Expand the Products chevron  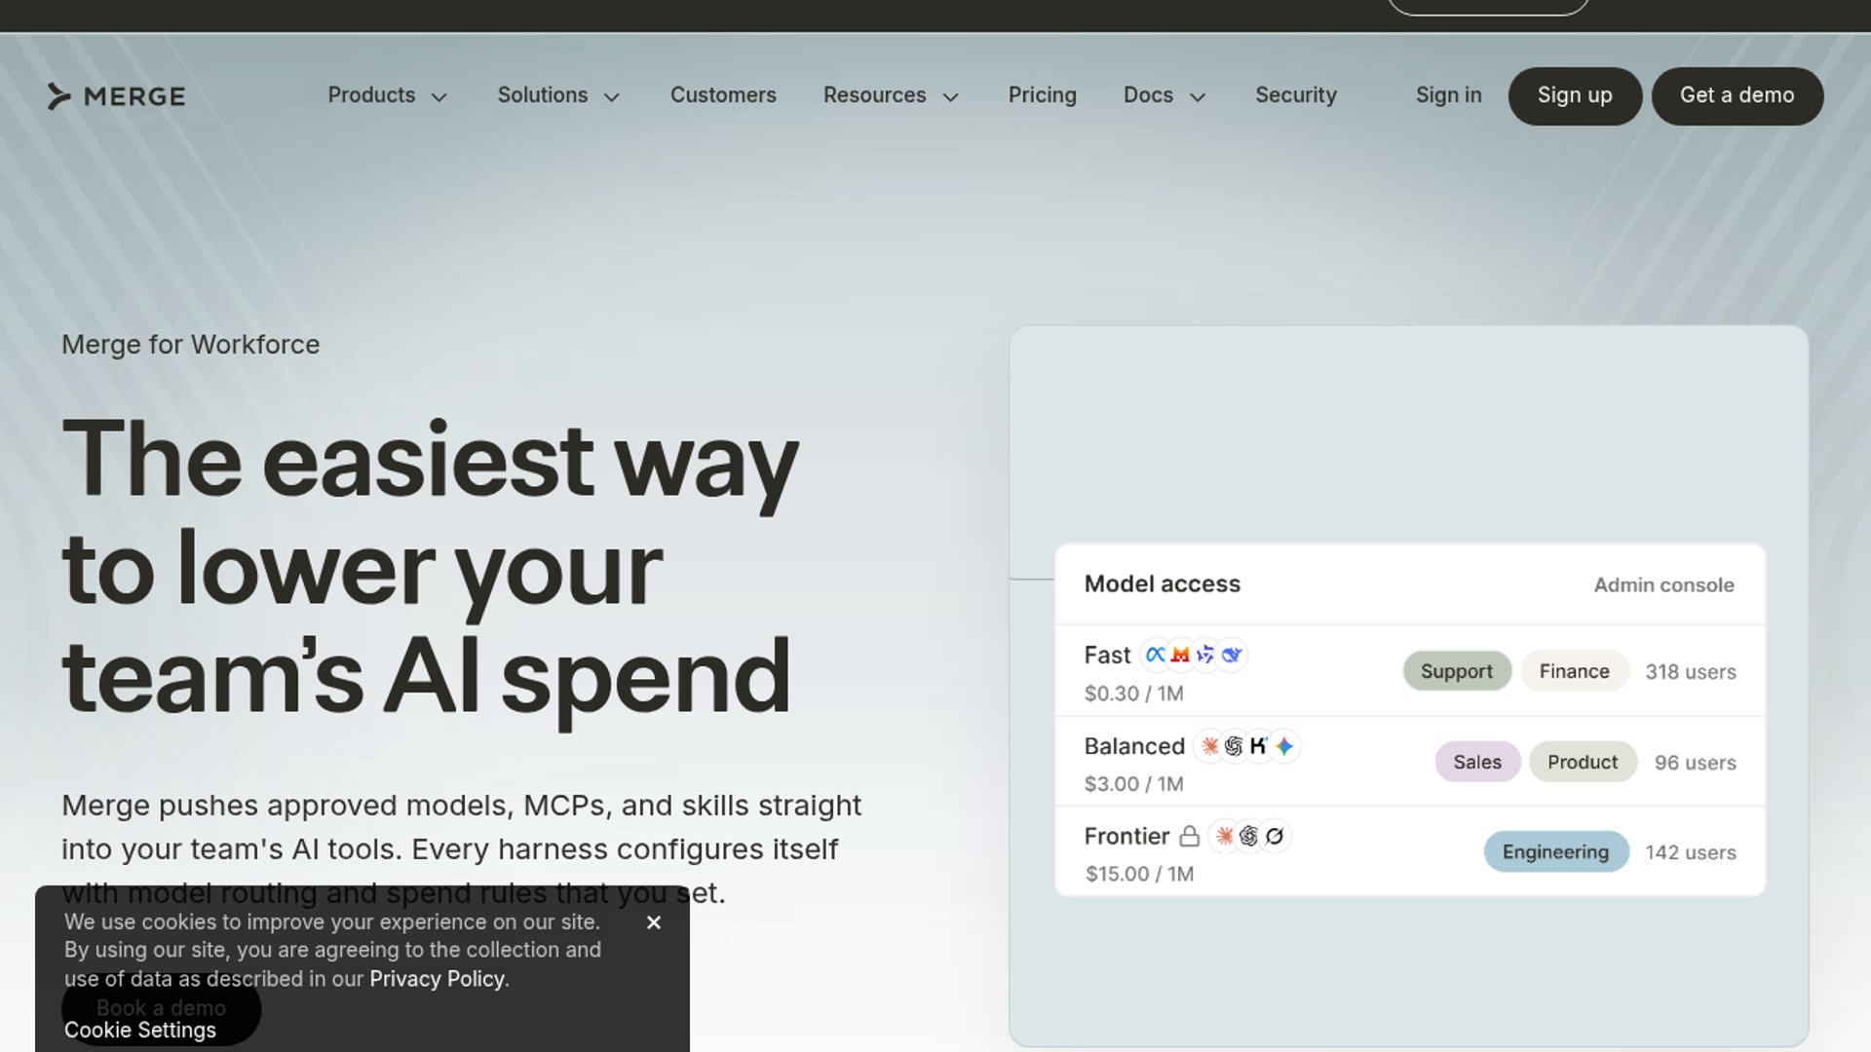[439, 96]
